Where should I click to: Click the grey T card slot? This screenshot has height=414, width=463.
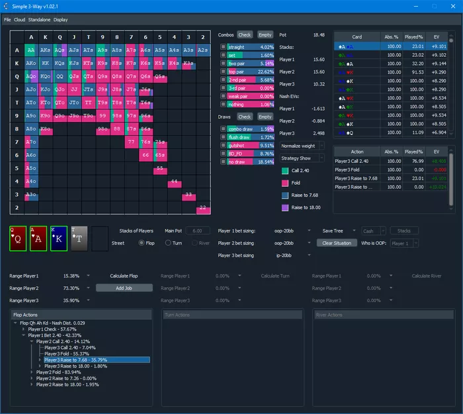click(x=79, y=238)
